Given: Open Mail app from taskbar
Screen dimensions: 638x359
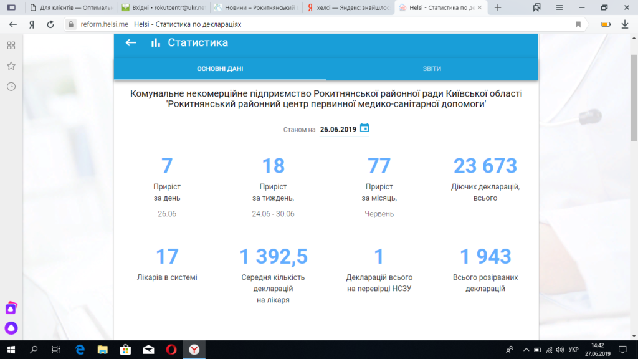Looking at the screenshot, I should click(148, 350).
